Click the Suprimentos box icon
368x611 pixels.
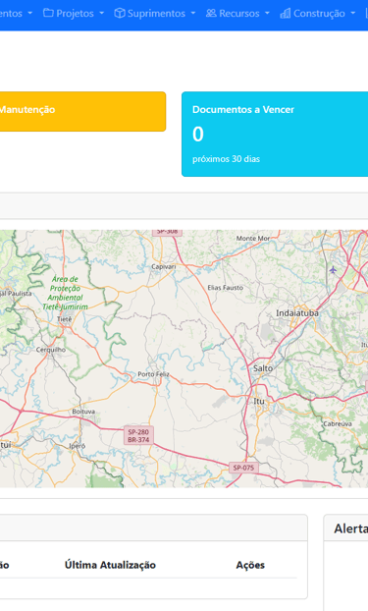pyautogui.click(x=120, y=13)
